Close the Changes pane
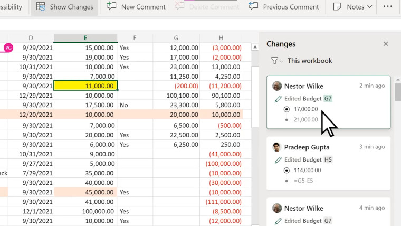Screen dimensions: 401x226 386,44
